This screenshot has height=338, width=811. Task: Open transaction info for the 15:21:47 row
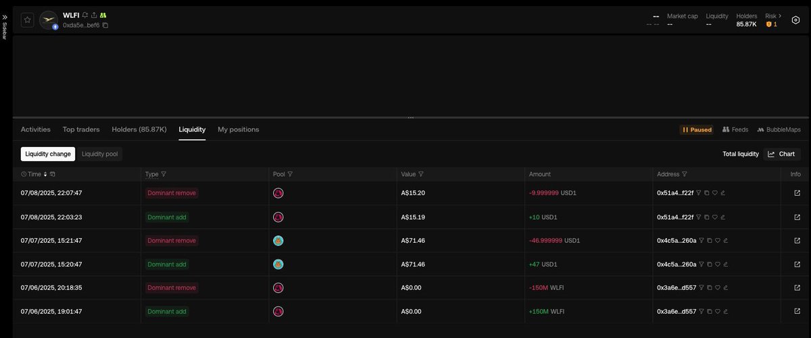tap(797, 241)
